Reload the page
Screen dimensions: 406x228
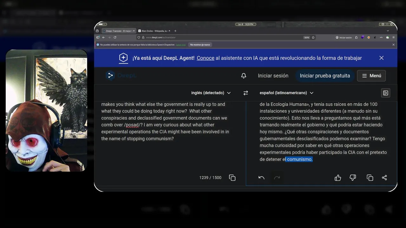coord(115,37)
